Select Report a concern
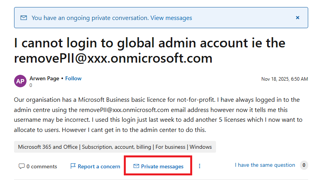The width and height of the screenshot is (316, 184). point(99,166)
